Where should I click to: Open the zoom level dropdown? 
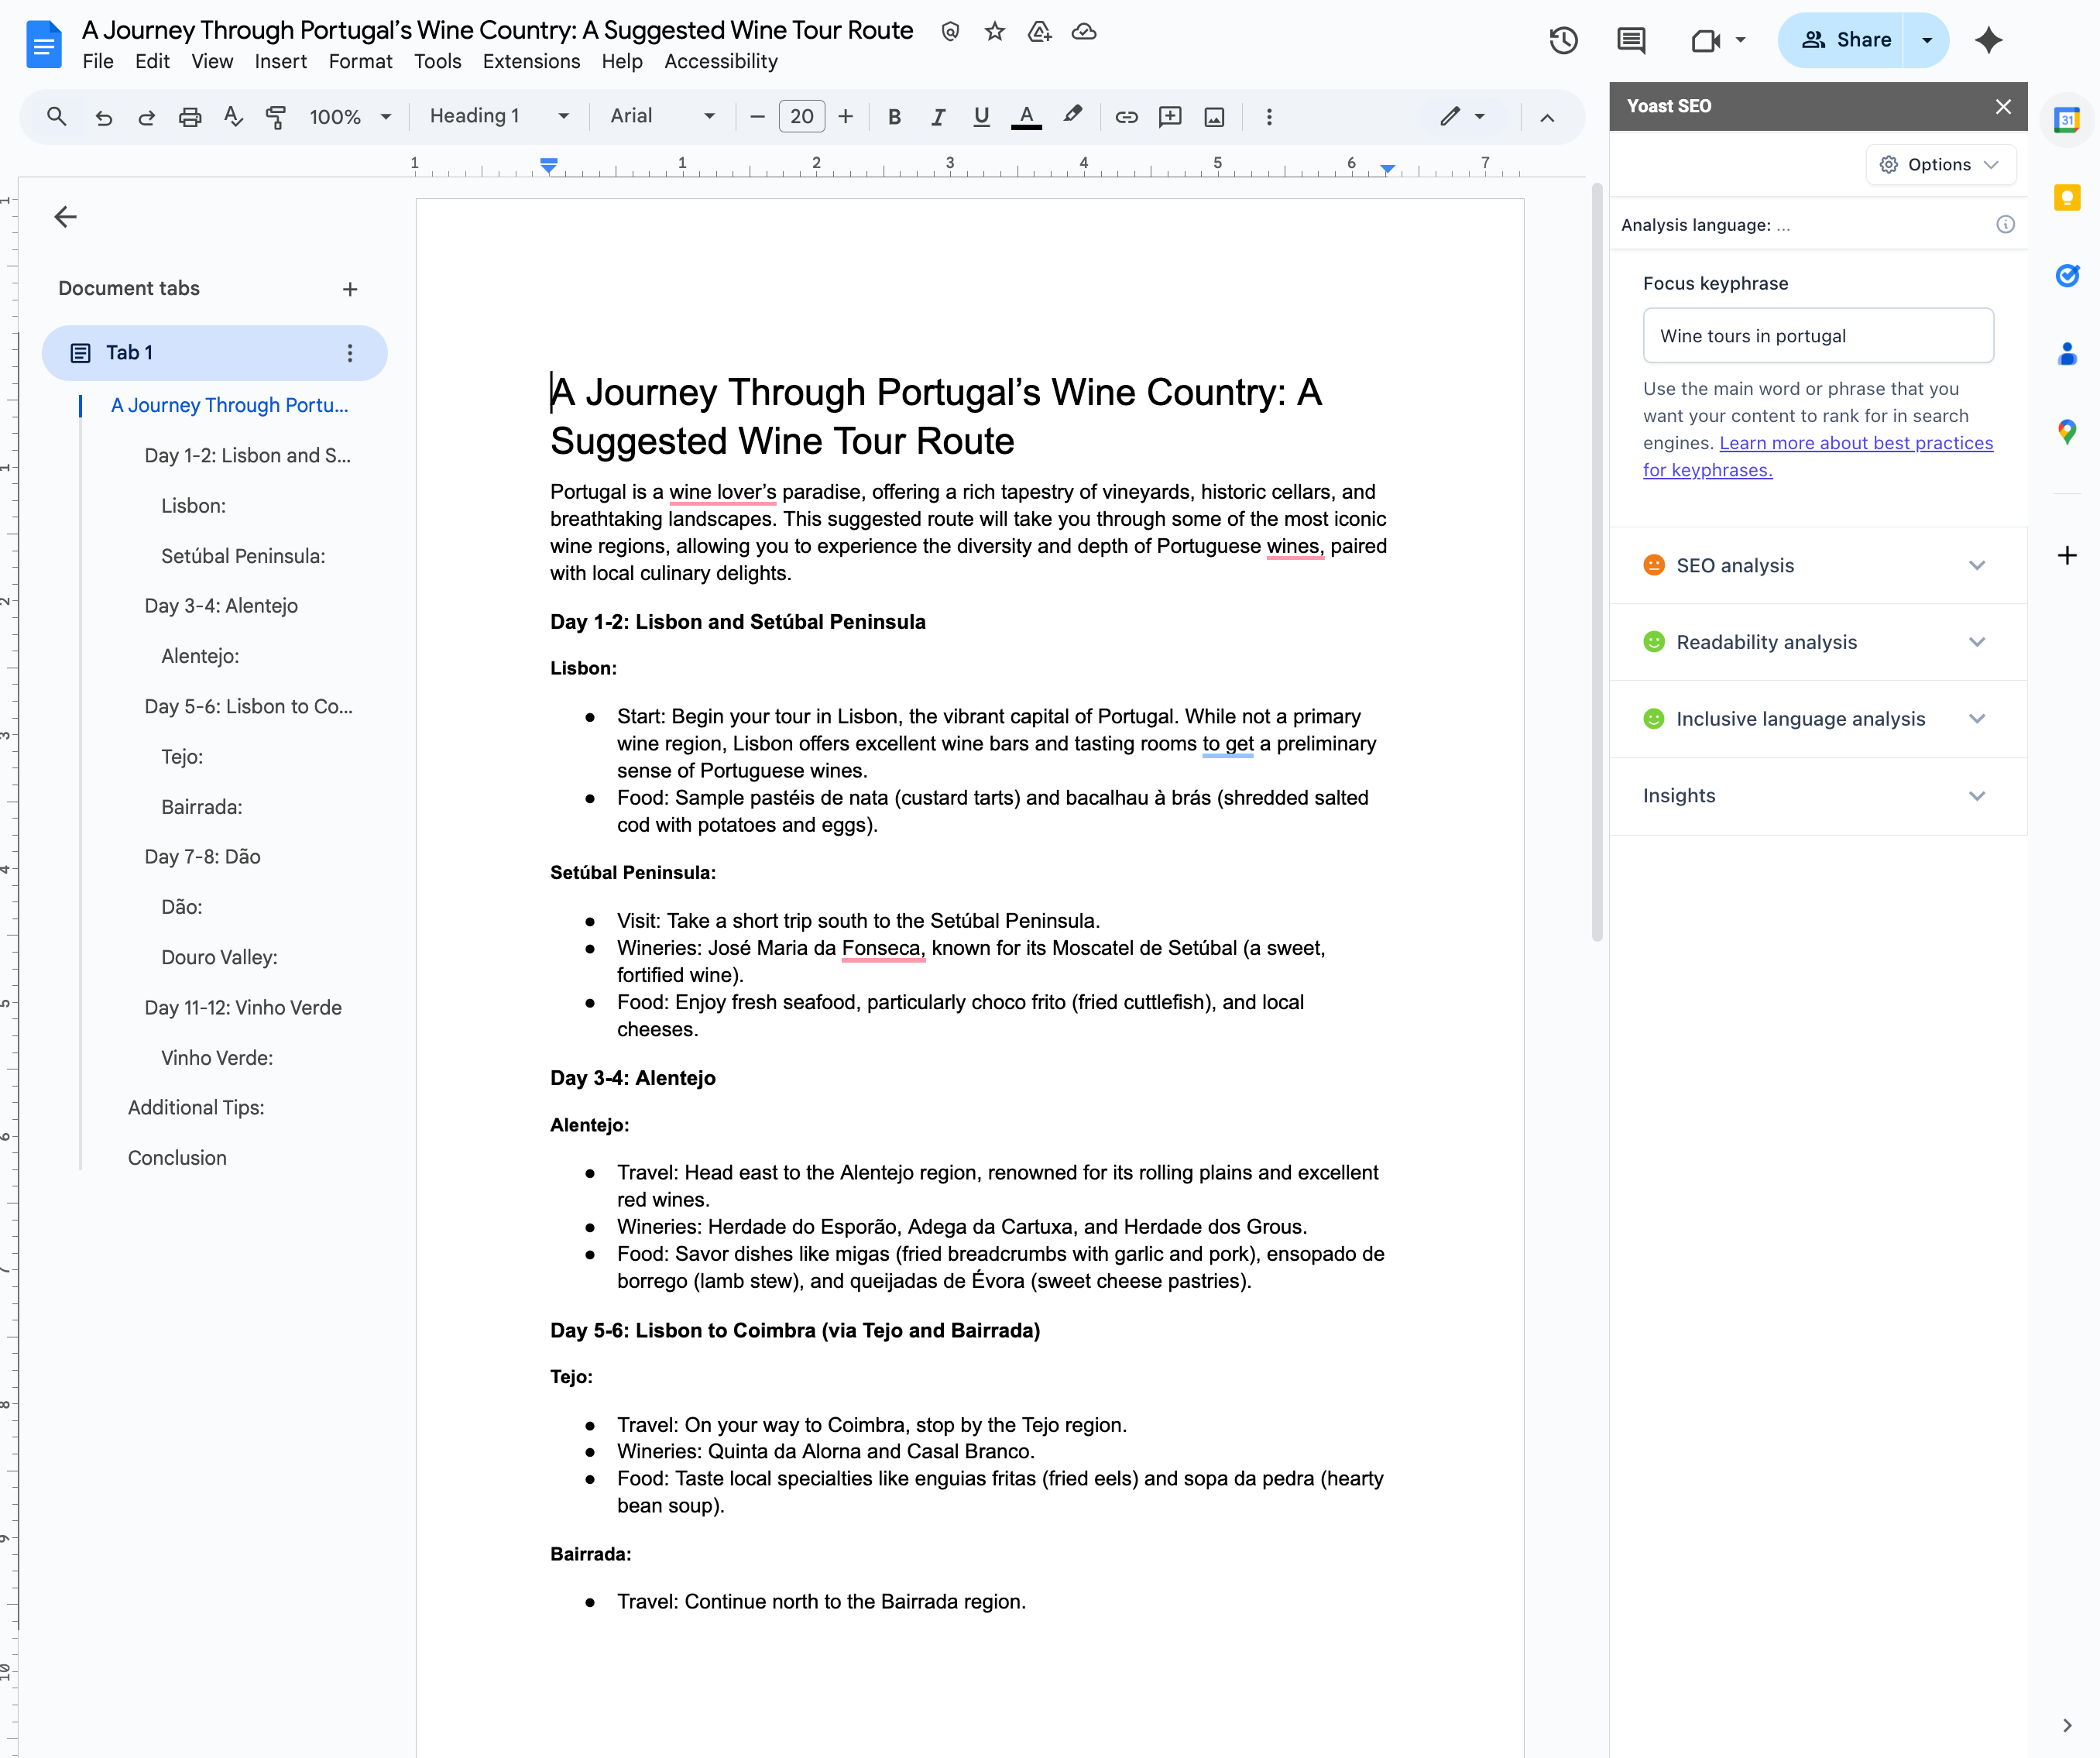tap(350, 117)
